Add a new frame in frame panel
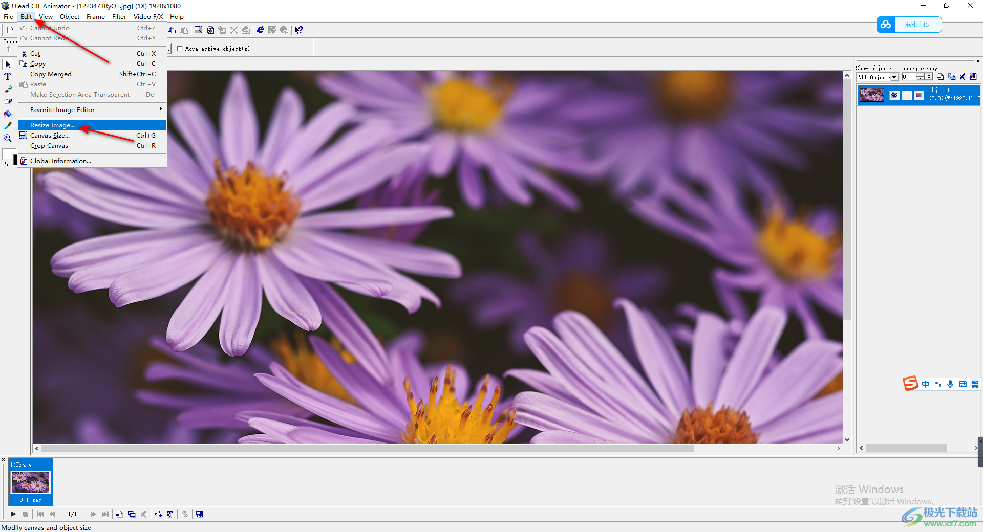983x532 pixels. tap(119, 514)
